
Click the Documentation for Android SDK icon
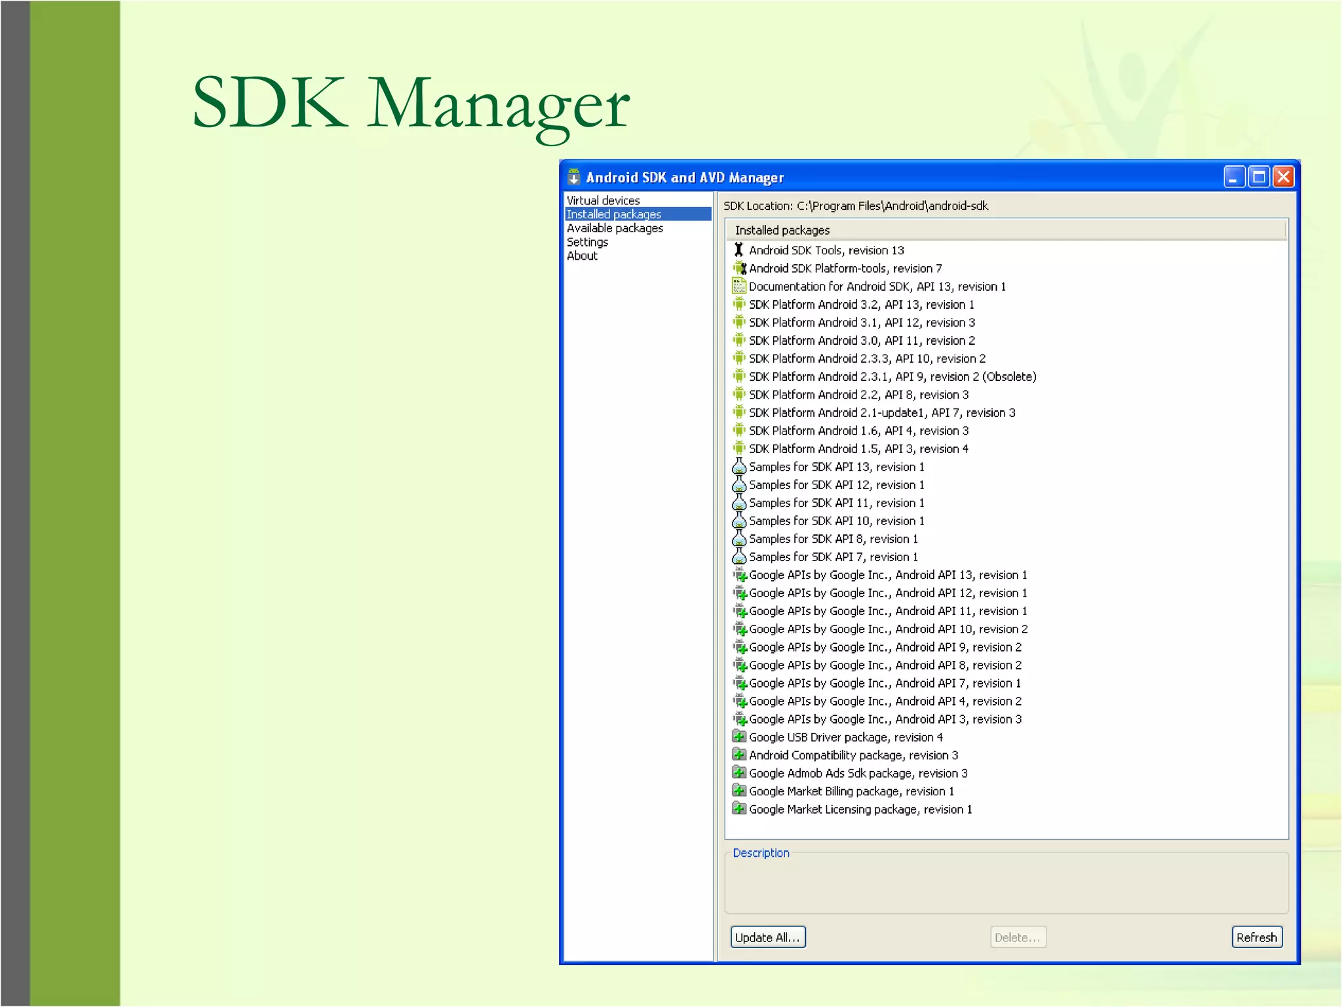[x=739, y=286]
